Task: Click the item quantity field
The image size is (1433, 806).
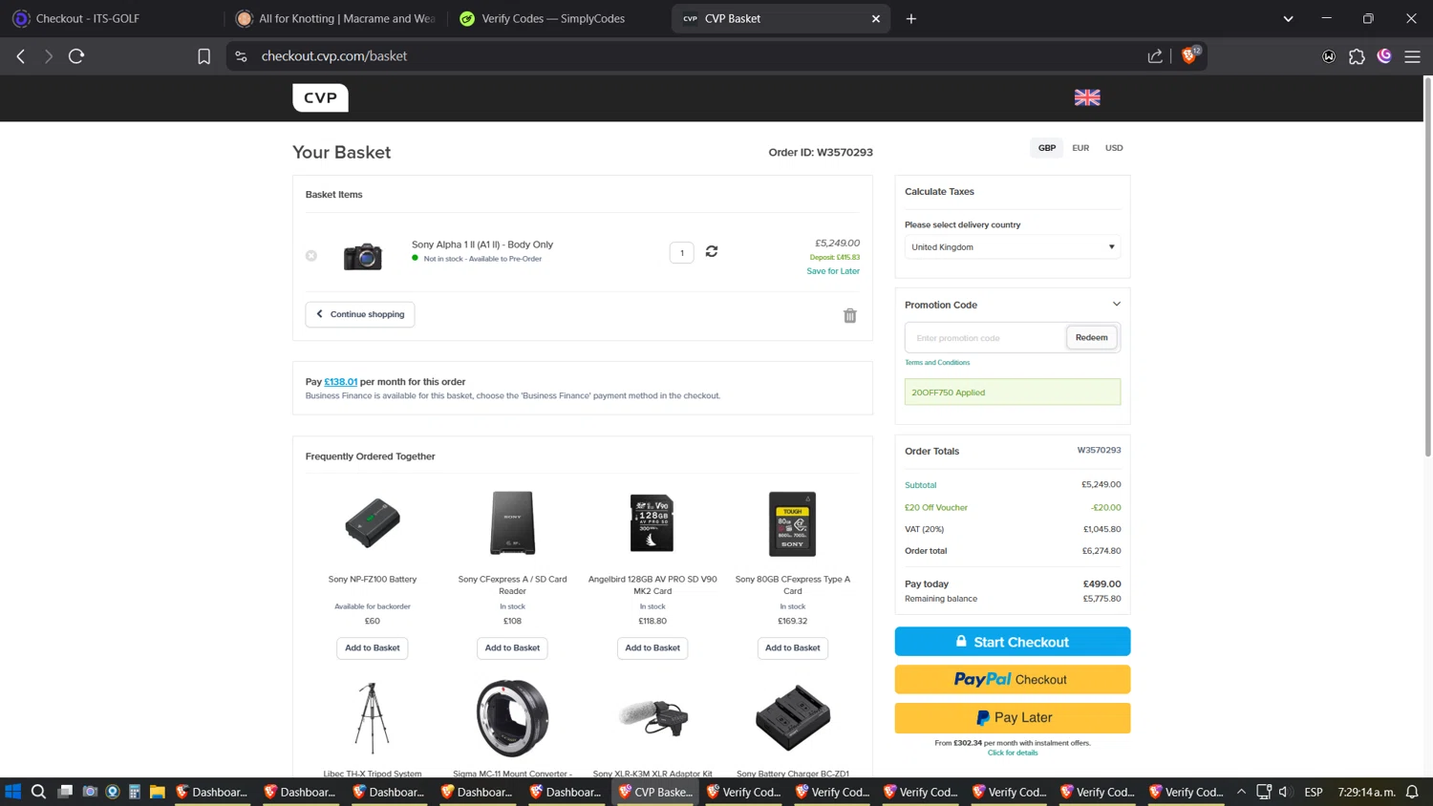Action: (x=682, y=253)
